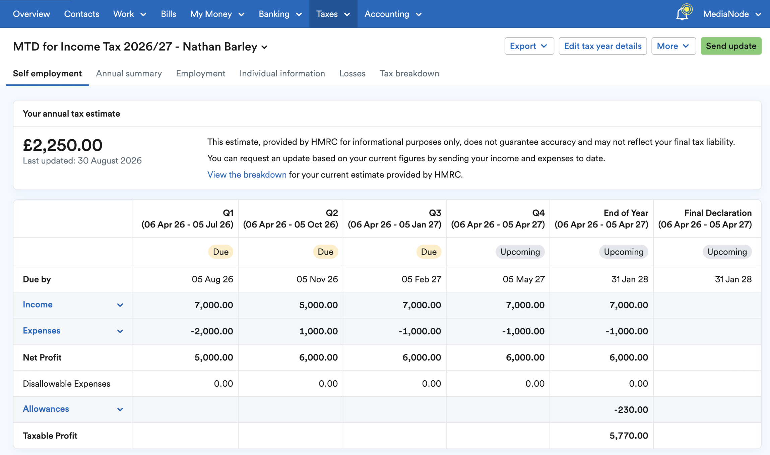Click the Last updated 30 August 2026 text
Image resolution: width=770 pixels, height=455 pixels.
click(x=82, y=160)
